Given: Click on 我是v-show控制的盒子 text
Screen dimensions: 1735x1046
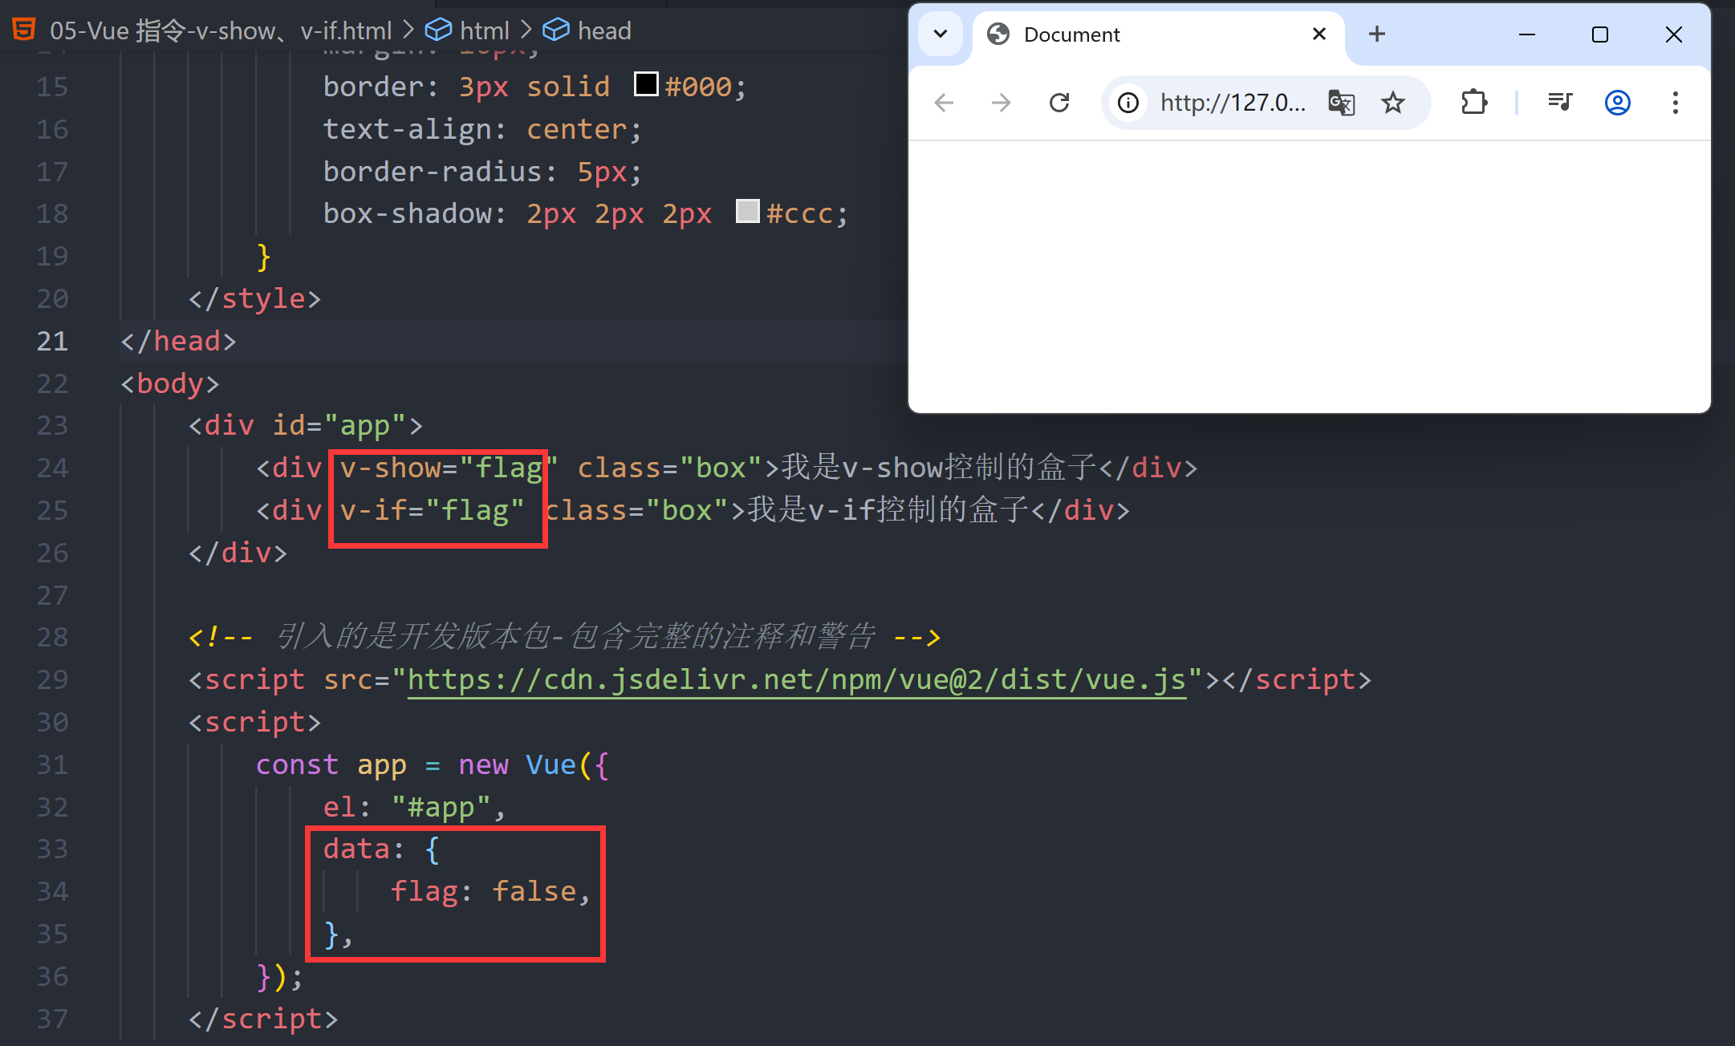Looking at the screenshot, I should 939,467.
